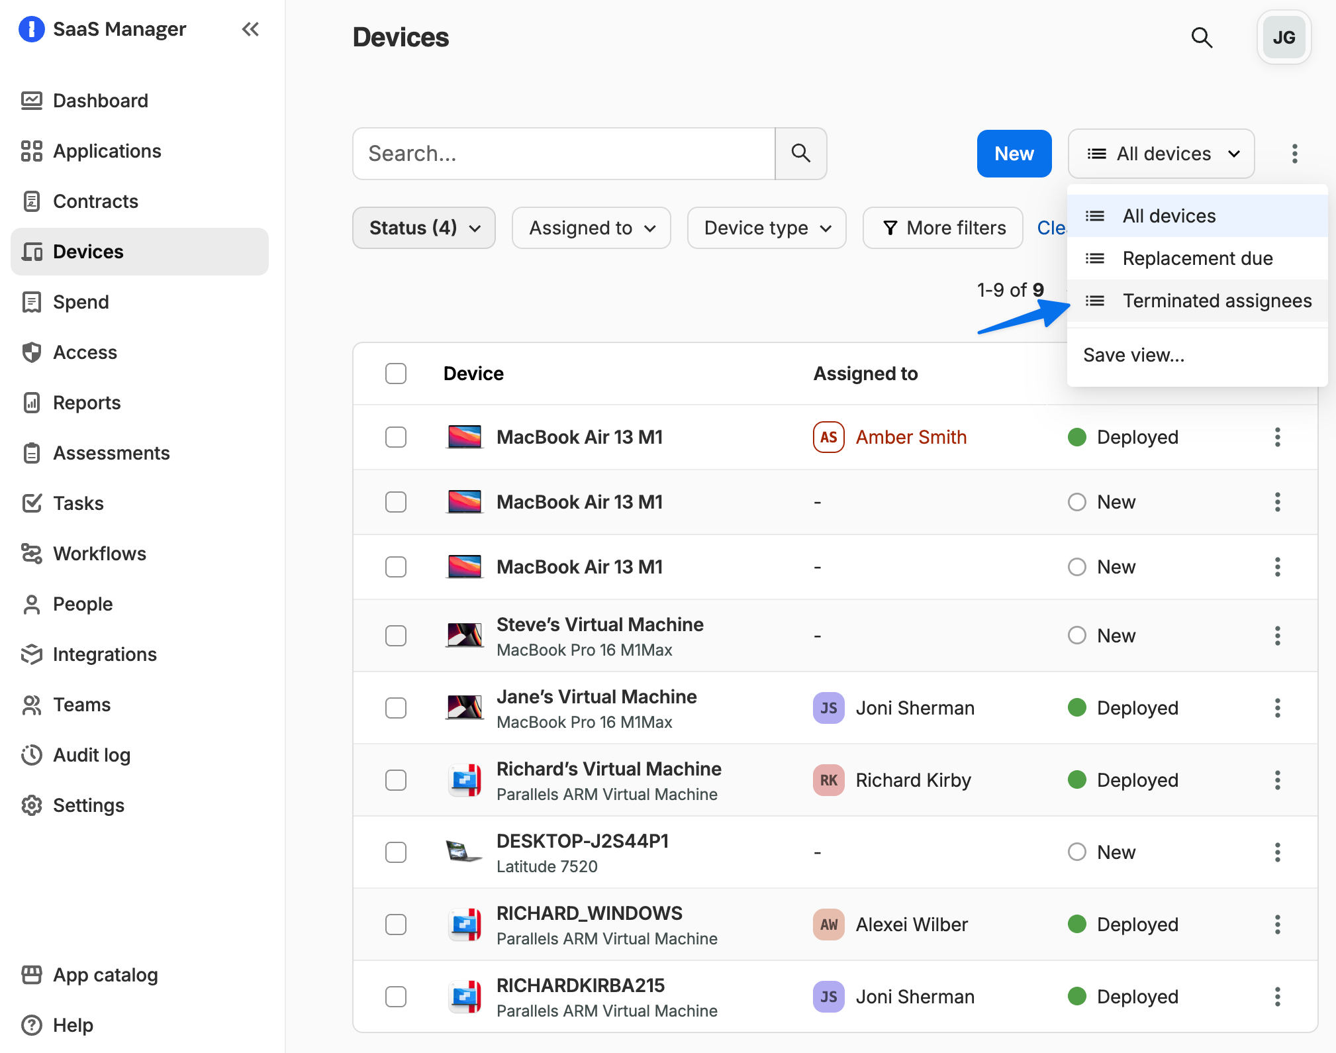Sort by the Device column header
Image resolution: width=1336 pixels, height=1053 pixels.
click(x=473, y=374)
